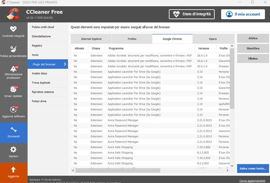Sort by Attivato column header
The image size is (270, 183).
point(79,48)
